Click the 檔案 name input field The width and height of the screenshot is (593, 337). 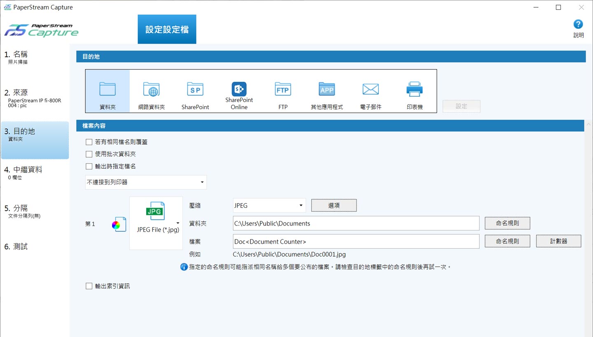click(x=356, y=242)
